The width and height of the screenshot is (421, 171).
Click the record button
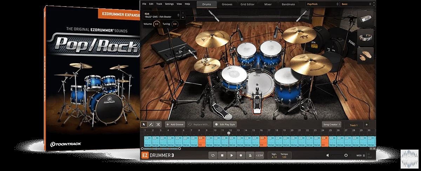coord(241,155)
